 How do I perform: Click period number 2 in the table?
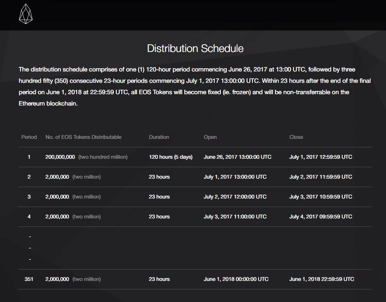click(x=29, y=177)
